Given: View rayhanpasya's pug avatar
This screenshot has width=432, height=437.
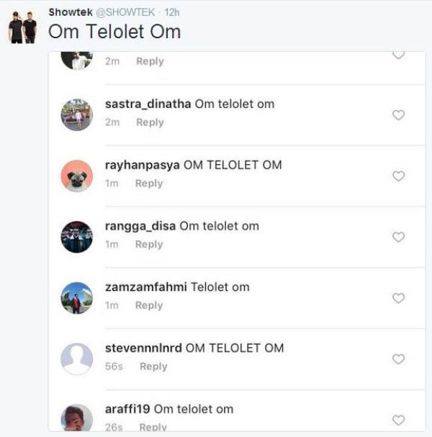Looking at the screenshot, I should (77, 176).
